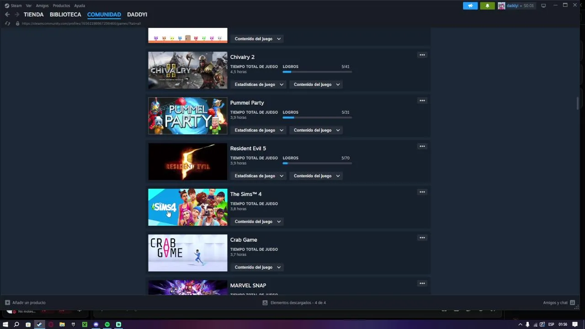
Task: Open the options menu for MARVEL SNAP
Action: (x=422, y=283)
